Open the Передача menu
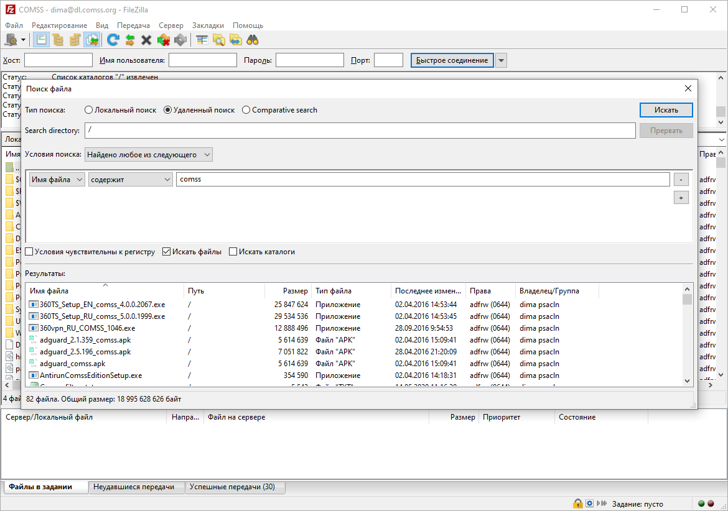Screen dimensions: 728x511 133,25
